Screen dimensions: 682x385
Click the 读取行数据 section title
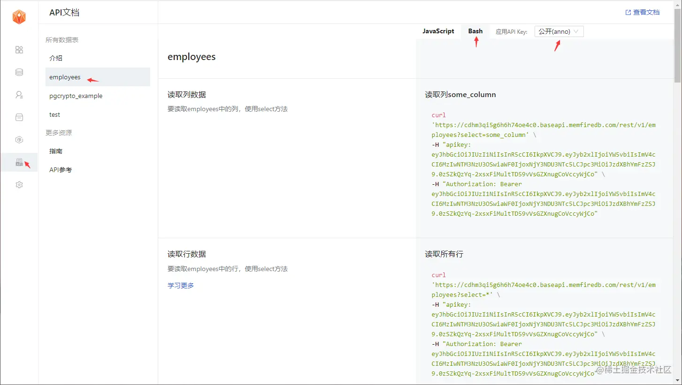[186, 254]
